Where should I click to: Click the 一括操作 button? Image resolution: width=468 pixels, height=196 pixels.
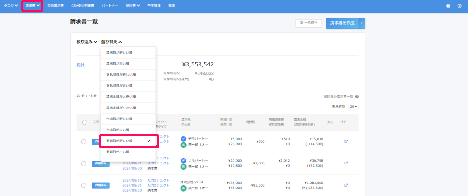(x=309, y=23)
